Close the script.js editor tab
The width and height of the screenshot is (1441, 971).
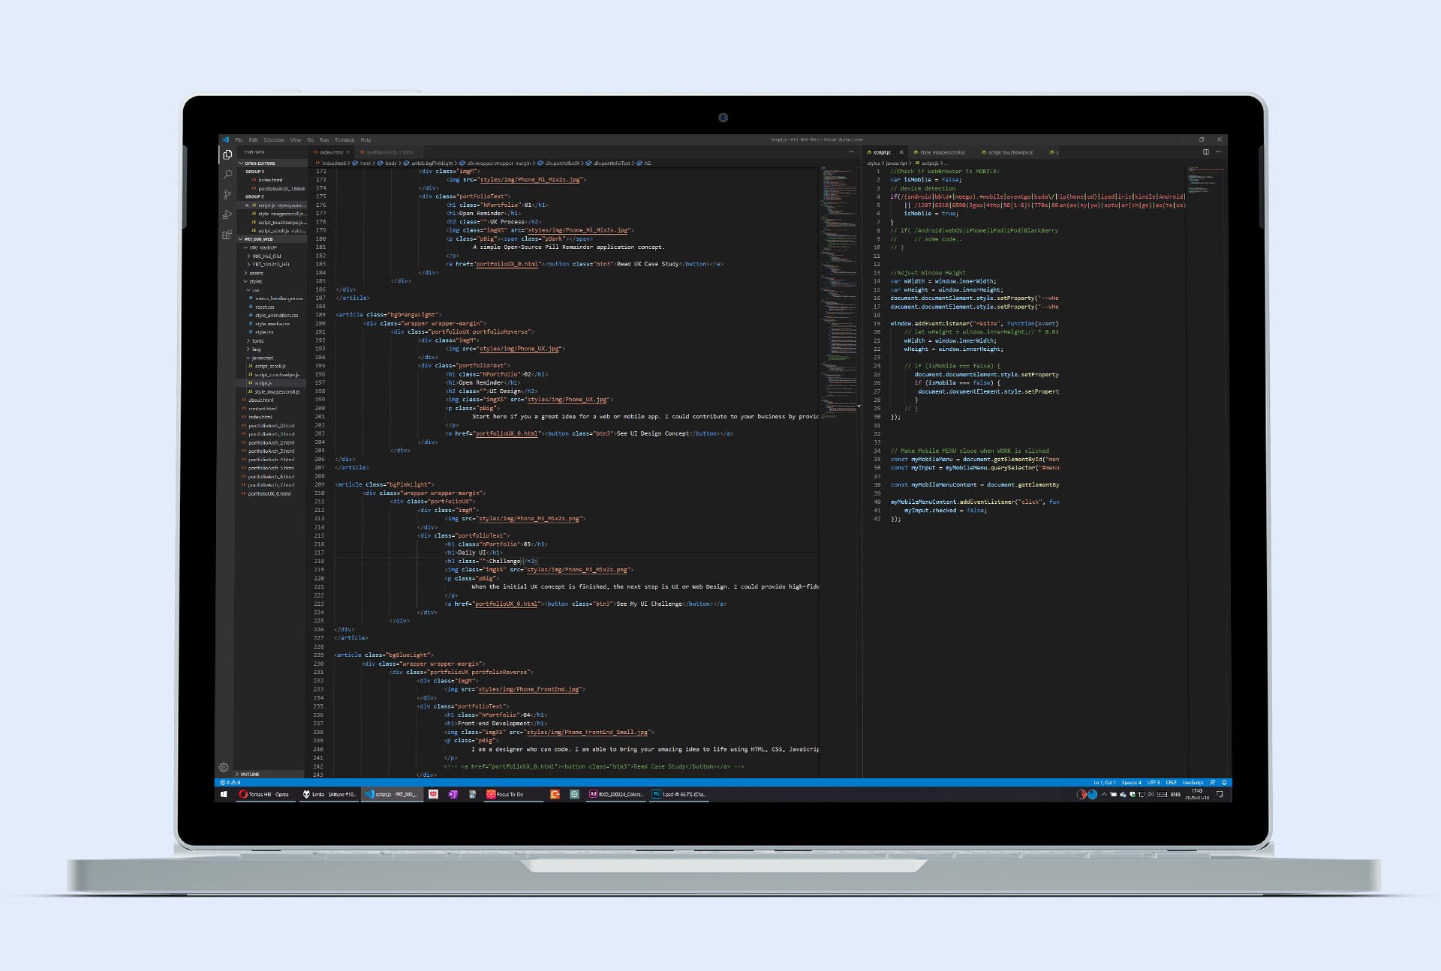click(901, 152)
